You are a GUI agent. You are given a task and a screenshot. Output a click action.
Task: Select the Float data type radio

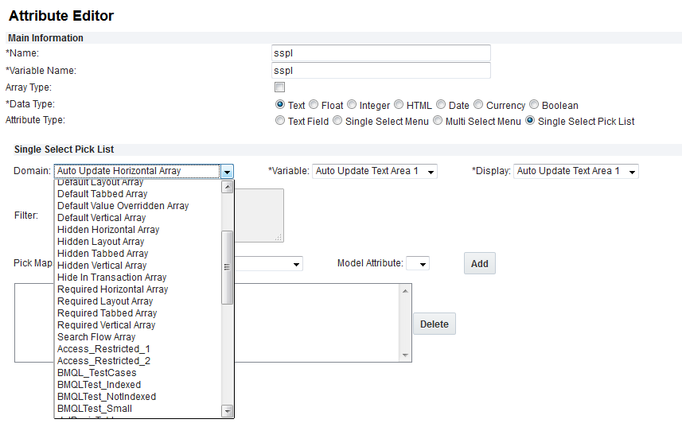pyautogui.click(x=314, y=105)
